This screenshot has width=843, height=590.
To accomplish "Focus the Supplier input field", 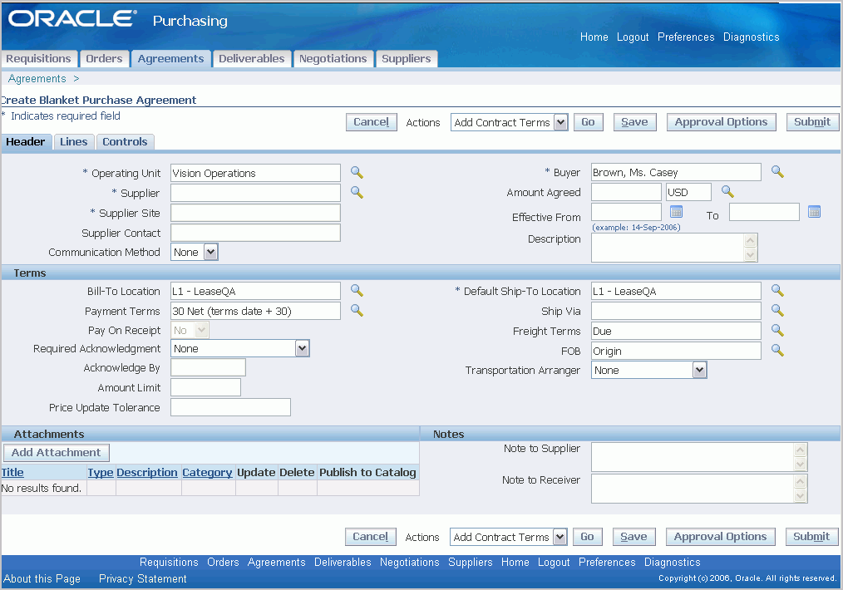I will click(255, 193).
